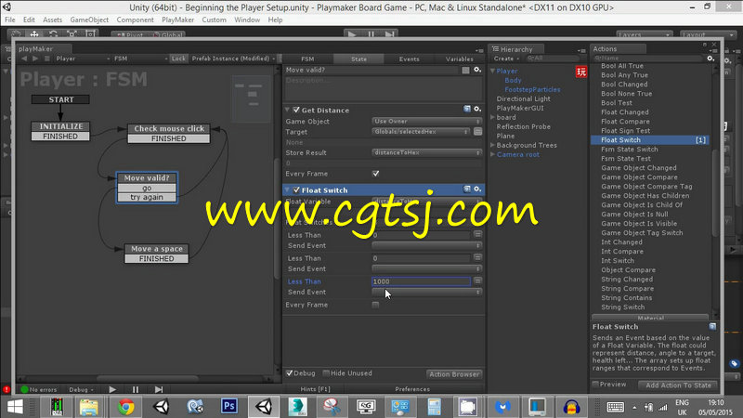This screenshot has width=743, height=418.
Task: Click the Hints [F1] button
Action: (x=315, y=389)
